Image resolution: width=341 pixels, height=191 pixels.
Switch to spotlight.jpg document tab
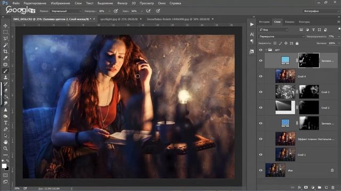(118, 19)
